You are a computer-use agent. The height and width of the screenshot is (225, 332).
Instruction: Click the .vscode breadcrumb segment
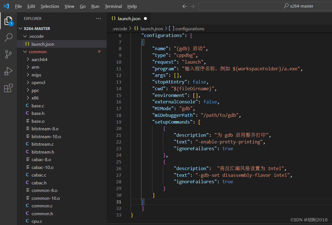(x=120, y=29)
